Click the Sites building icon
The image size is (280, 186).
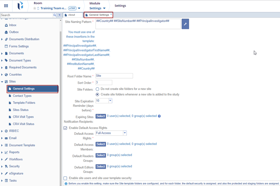coord(6,82)
